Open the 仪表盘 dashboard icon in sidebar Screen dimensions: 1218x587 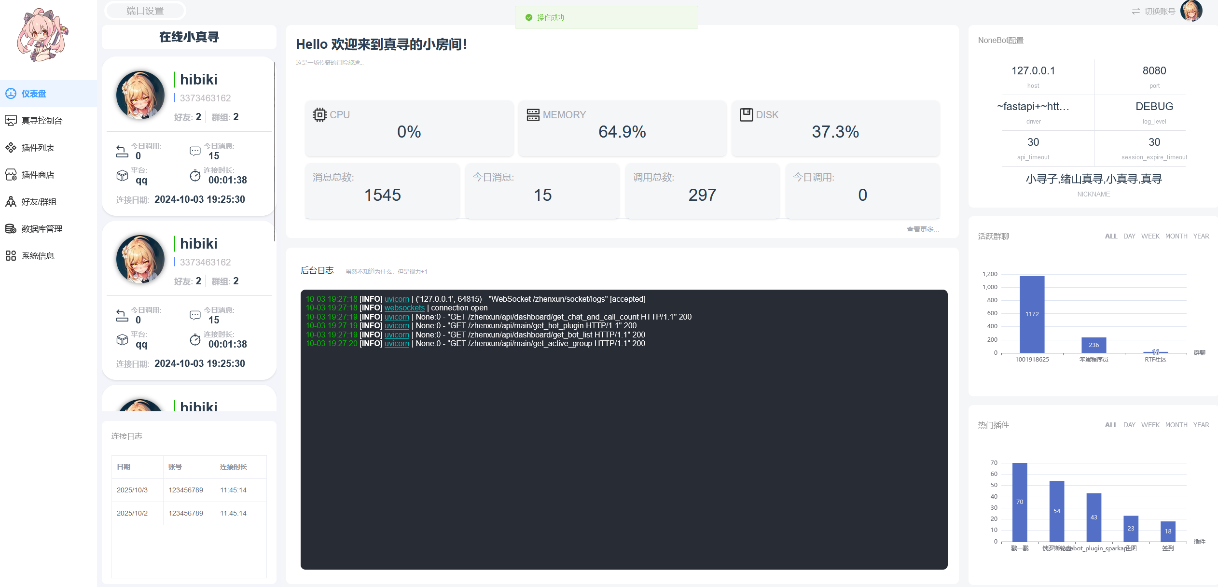pyautogui.click(x=11, y=93)
